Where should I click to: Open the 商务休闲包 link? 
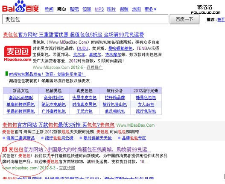coord(54,98)
